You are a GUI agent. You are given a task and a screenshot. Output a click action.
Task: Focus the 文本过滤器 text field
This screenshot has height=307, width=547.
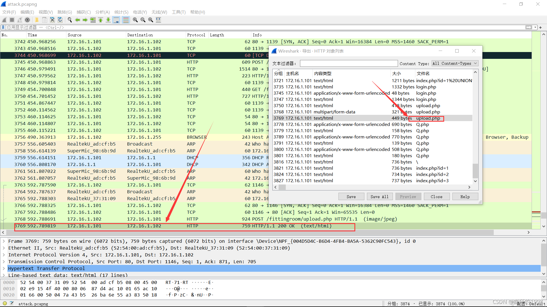coord(349,63)
